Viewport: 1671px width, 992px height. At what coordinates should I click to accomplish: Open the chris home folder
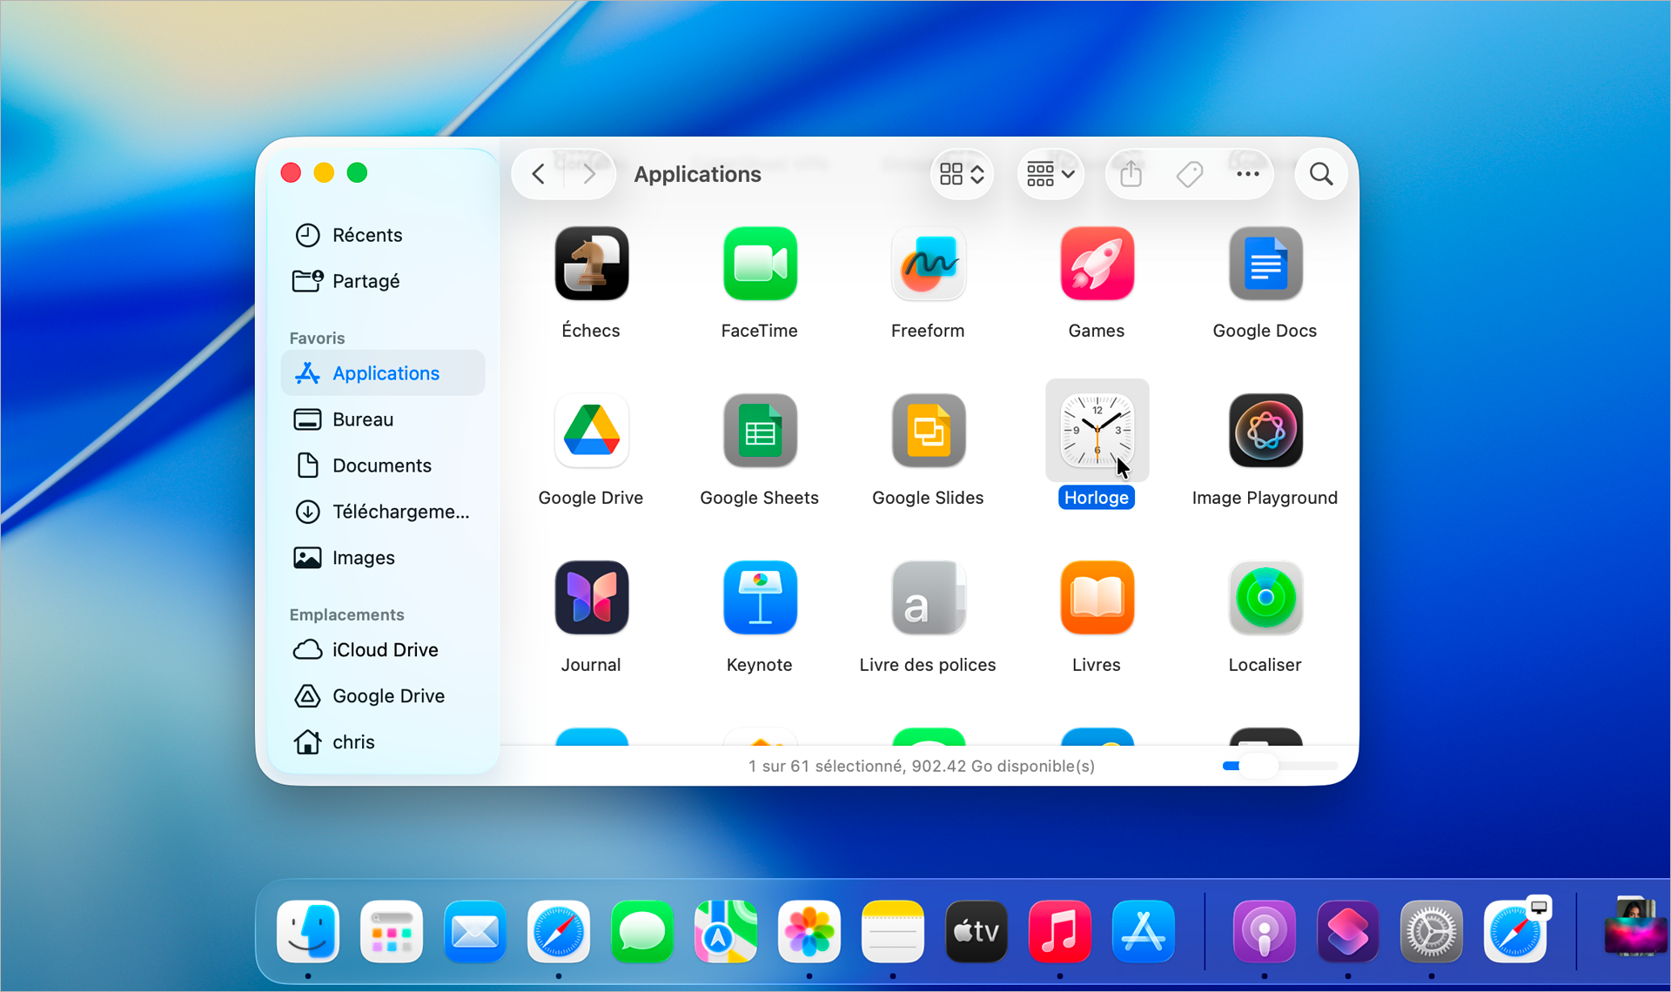tap(383, 742)
